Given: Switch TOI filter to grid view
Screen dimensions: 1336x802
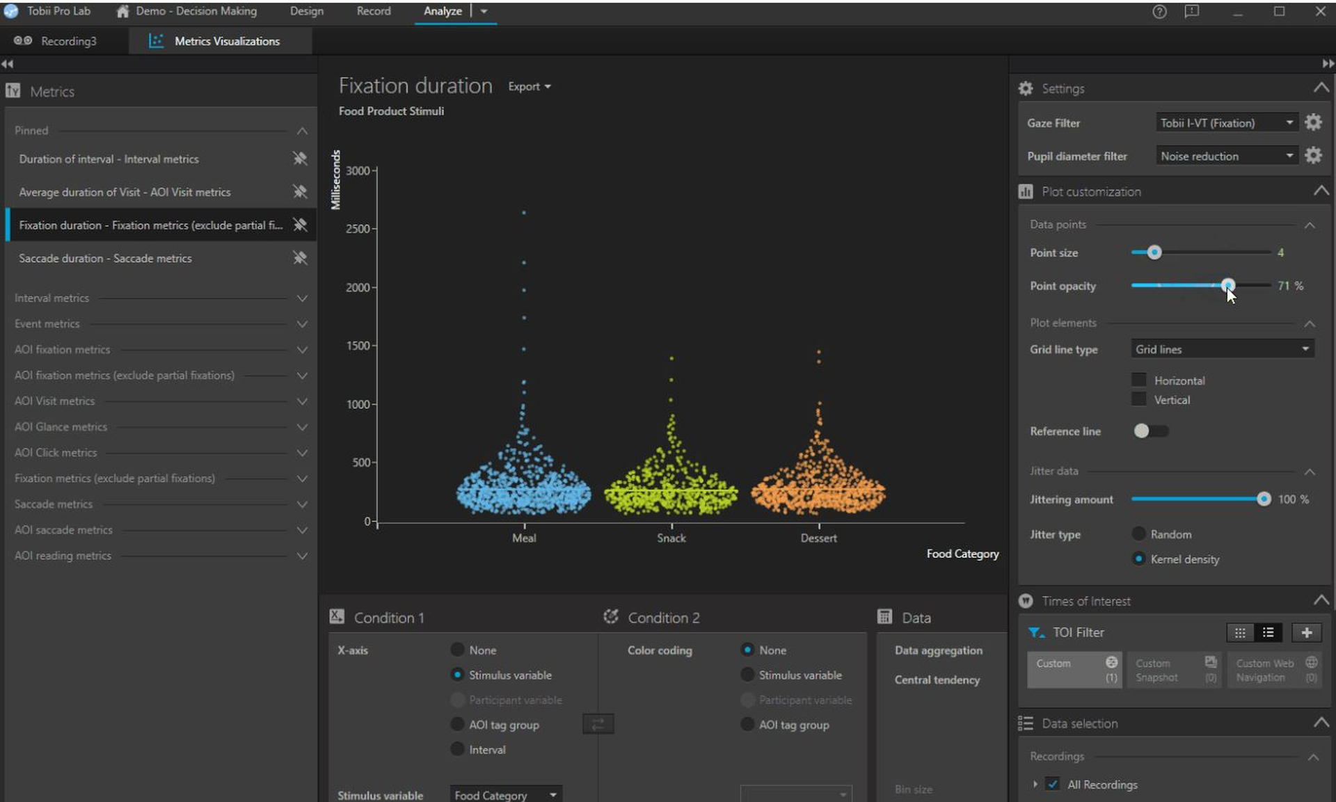Looking at the screenshot, I should click(x=1240, y=632).
